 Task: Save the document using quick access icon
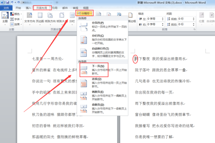pyautogui.click(x=7, y=2)
